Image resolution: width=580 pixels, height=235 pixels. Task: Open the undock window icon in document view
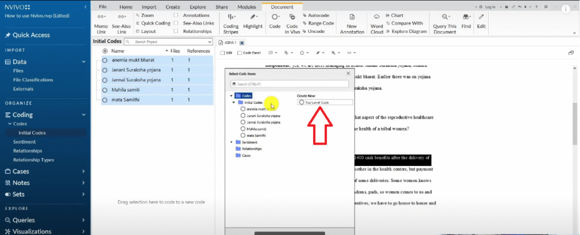pos(571,53)
